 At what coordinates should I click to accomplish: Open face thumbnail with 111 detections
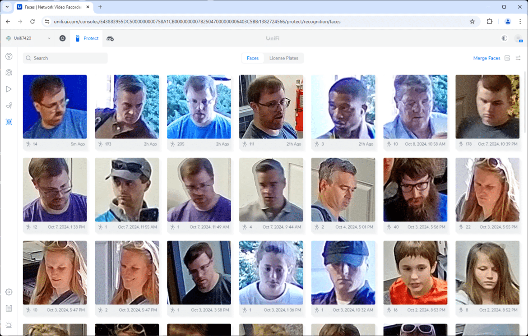pos(271,107)
